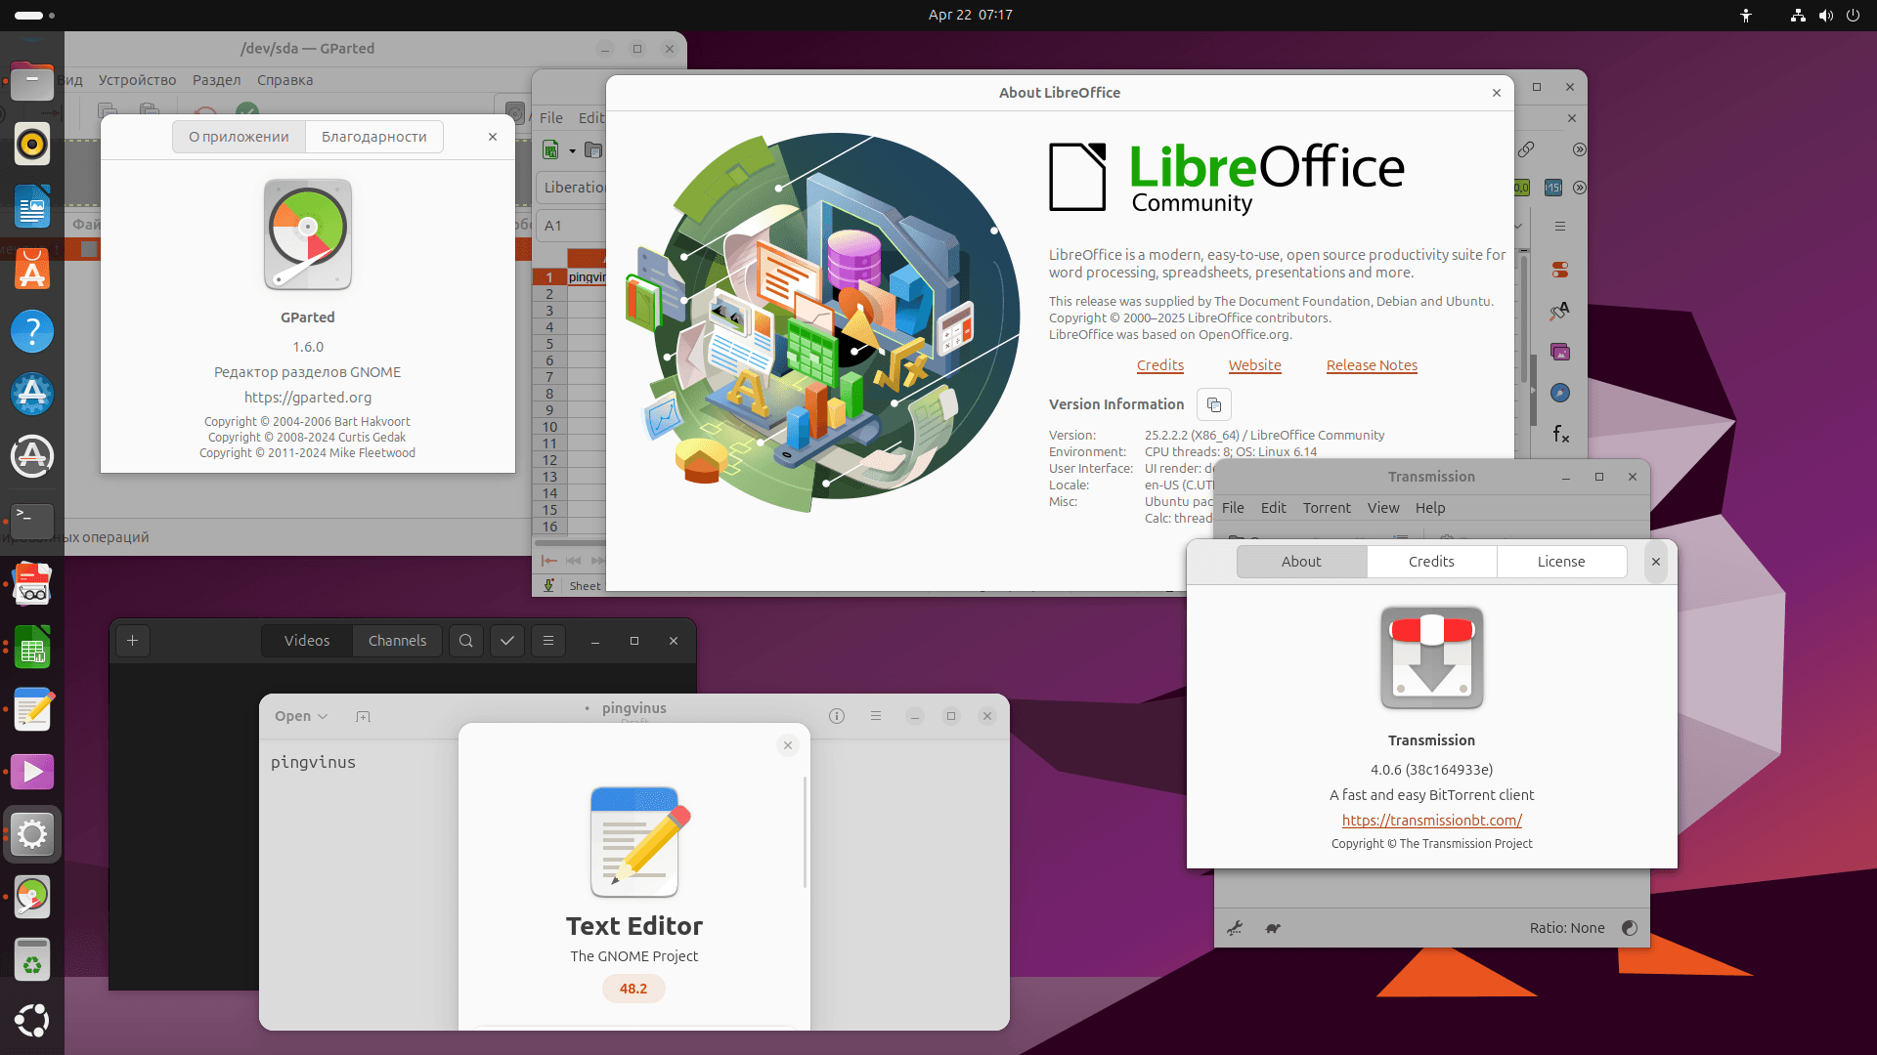This screenshot has width=1877, height=1055.
Task: Click the File menu in Calc window
Action: click(551, 118)
